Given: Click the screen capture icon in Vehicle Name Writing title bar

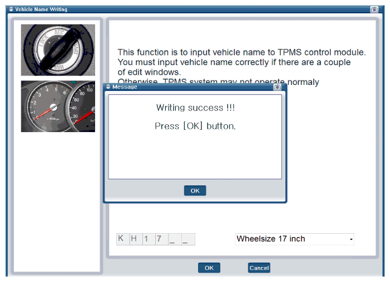Looking at the screenshot, I should 374,9.
